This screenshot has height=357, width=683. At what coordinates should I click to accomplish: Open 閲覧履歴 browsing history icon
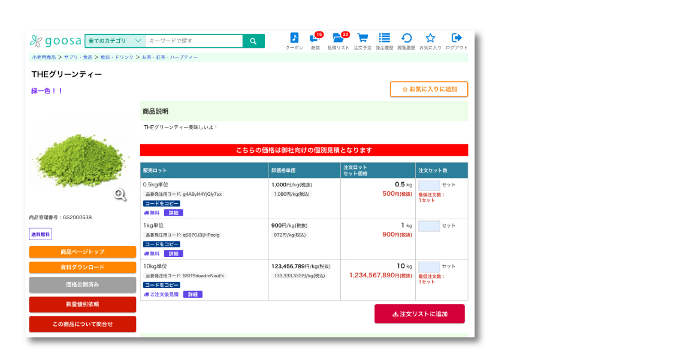tap(406, 38)
